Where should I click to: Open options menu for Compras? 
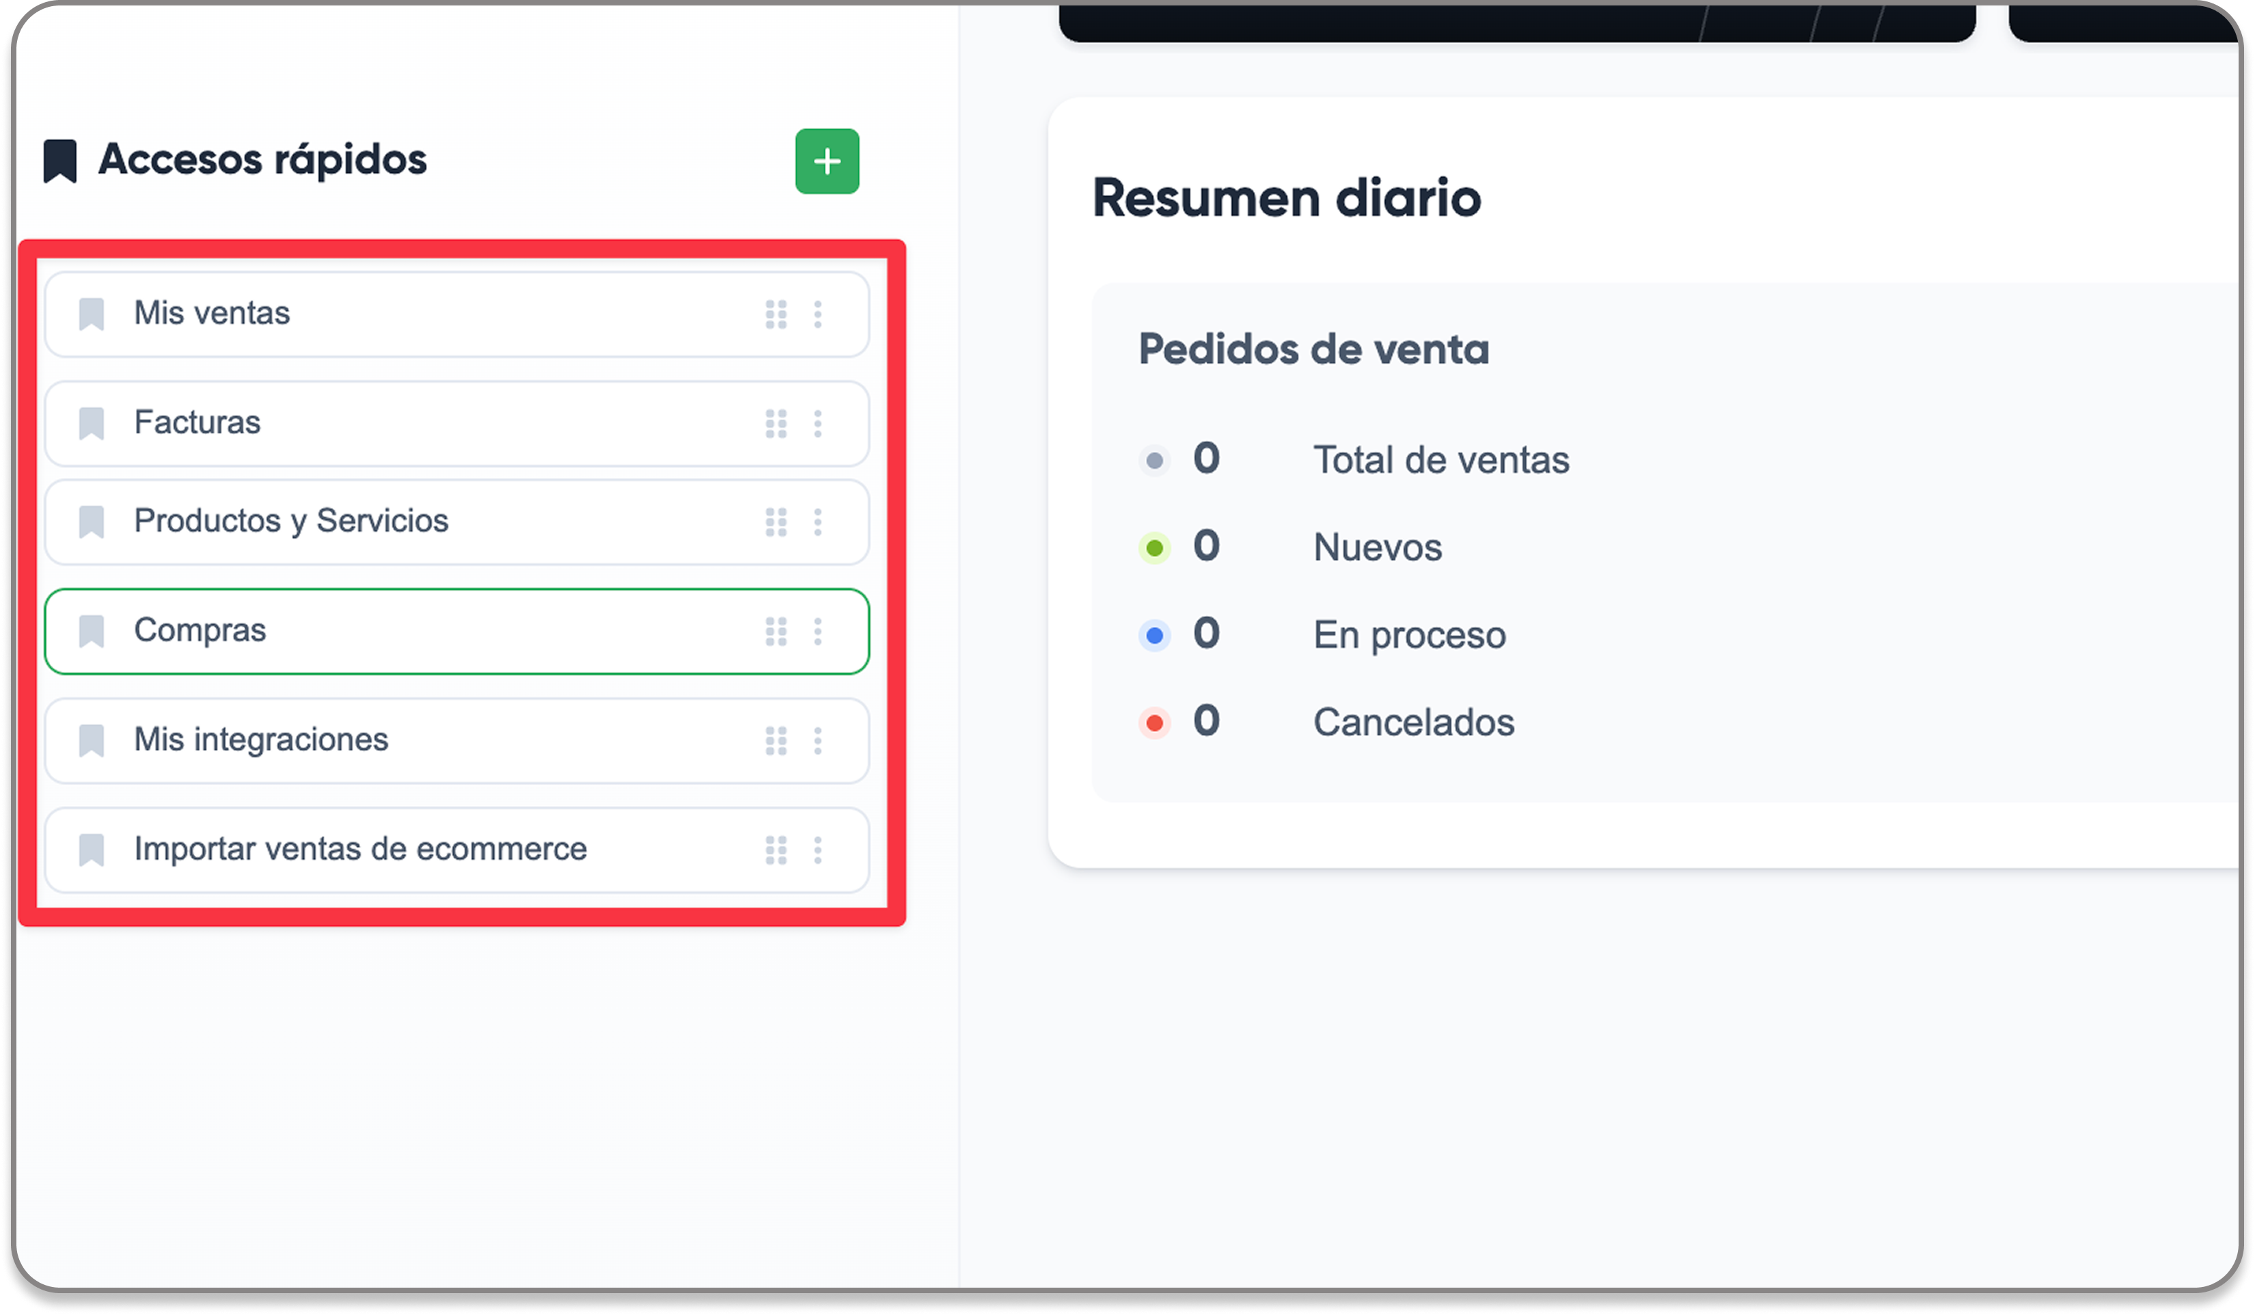pos(818,631)
